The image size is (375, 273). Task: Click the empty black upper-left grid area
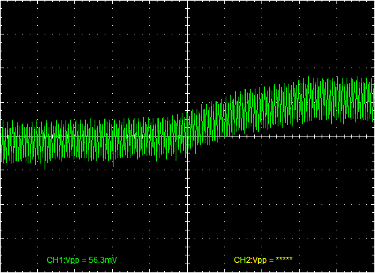point(93,57)
